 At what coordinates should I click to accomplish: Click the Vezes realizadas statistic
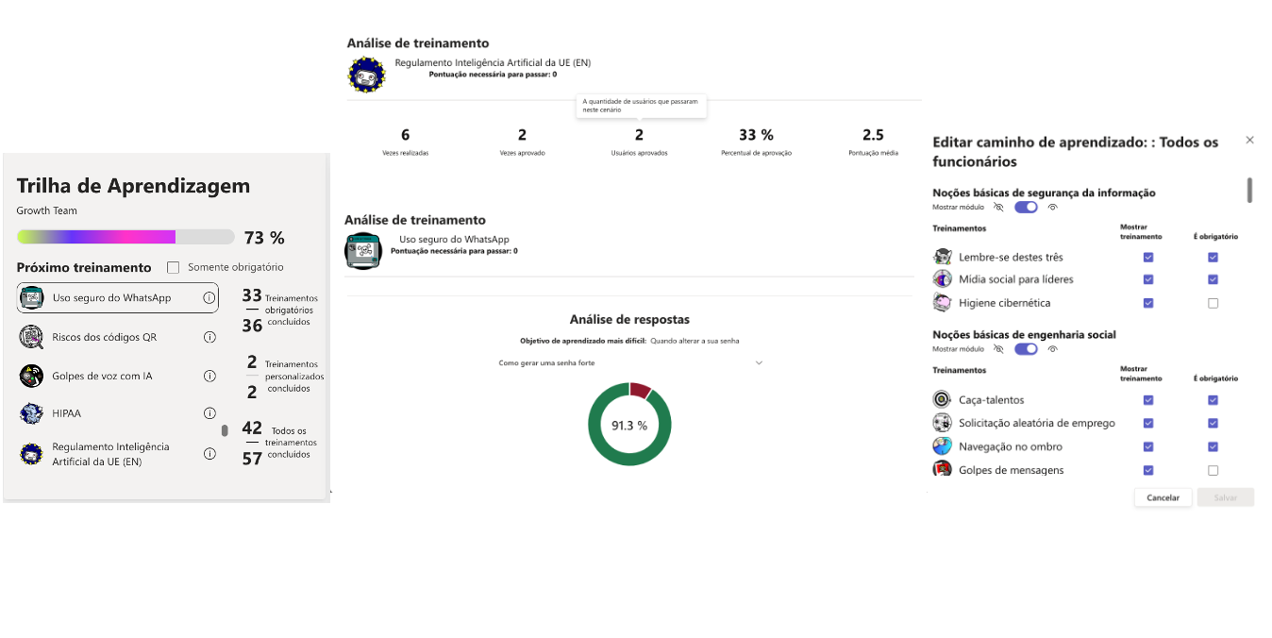pos(406,142)
